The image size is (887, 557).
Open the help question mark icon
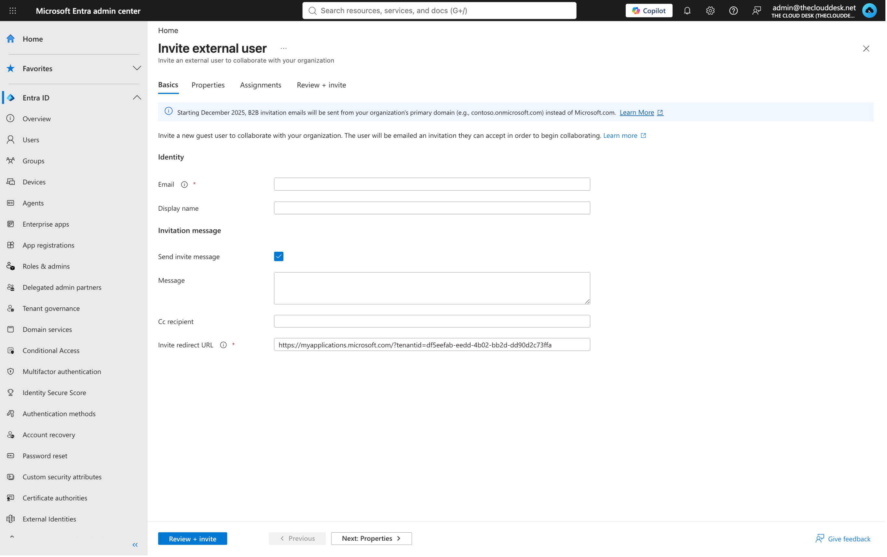[733, 11]
